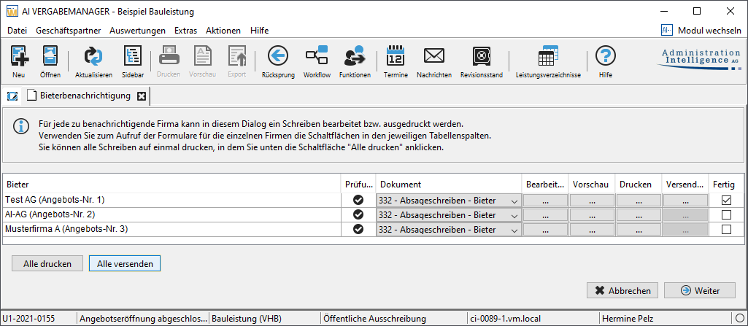
Task: Click the Hilfe question mark icon
Action: 606,56
